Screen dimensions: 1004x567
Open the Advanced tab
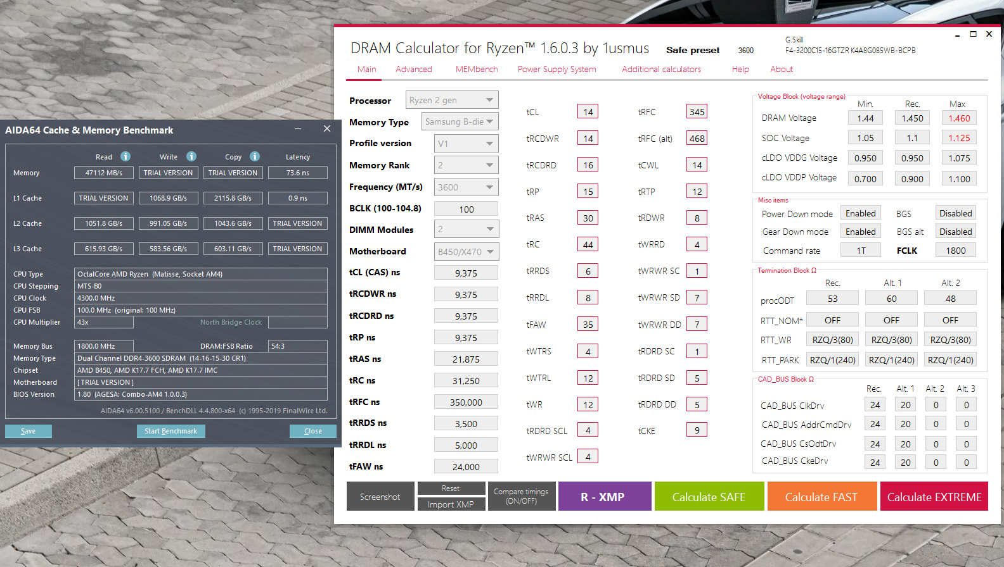point(414,69)
